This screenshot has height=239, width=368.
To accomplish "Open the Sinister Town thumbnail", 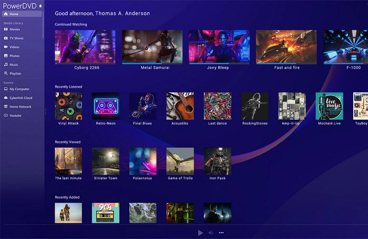I will [106, 161].
